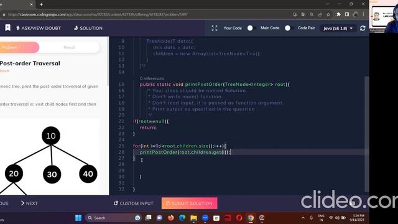This screenshot has width=398, height=224.
Task: Click the share page icon
Action: pyautogui.click(x=320, y=14)
